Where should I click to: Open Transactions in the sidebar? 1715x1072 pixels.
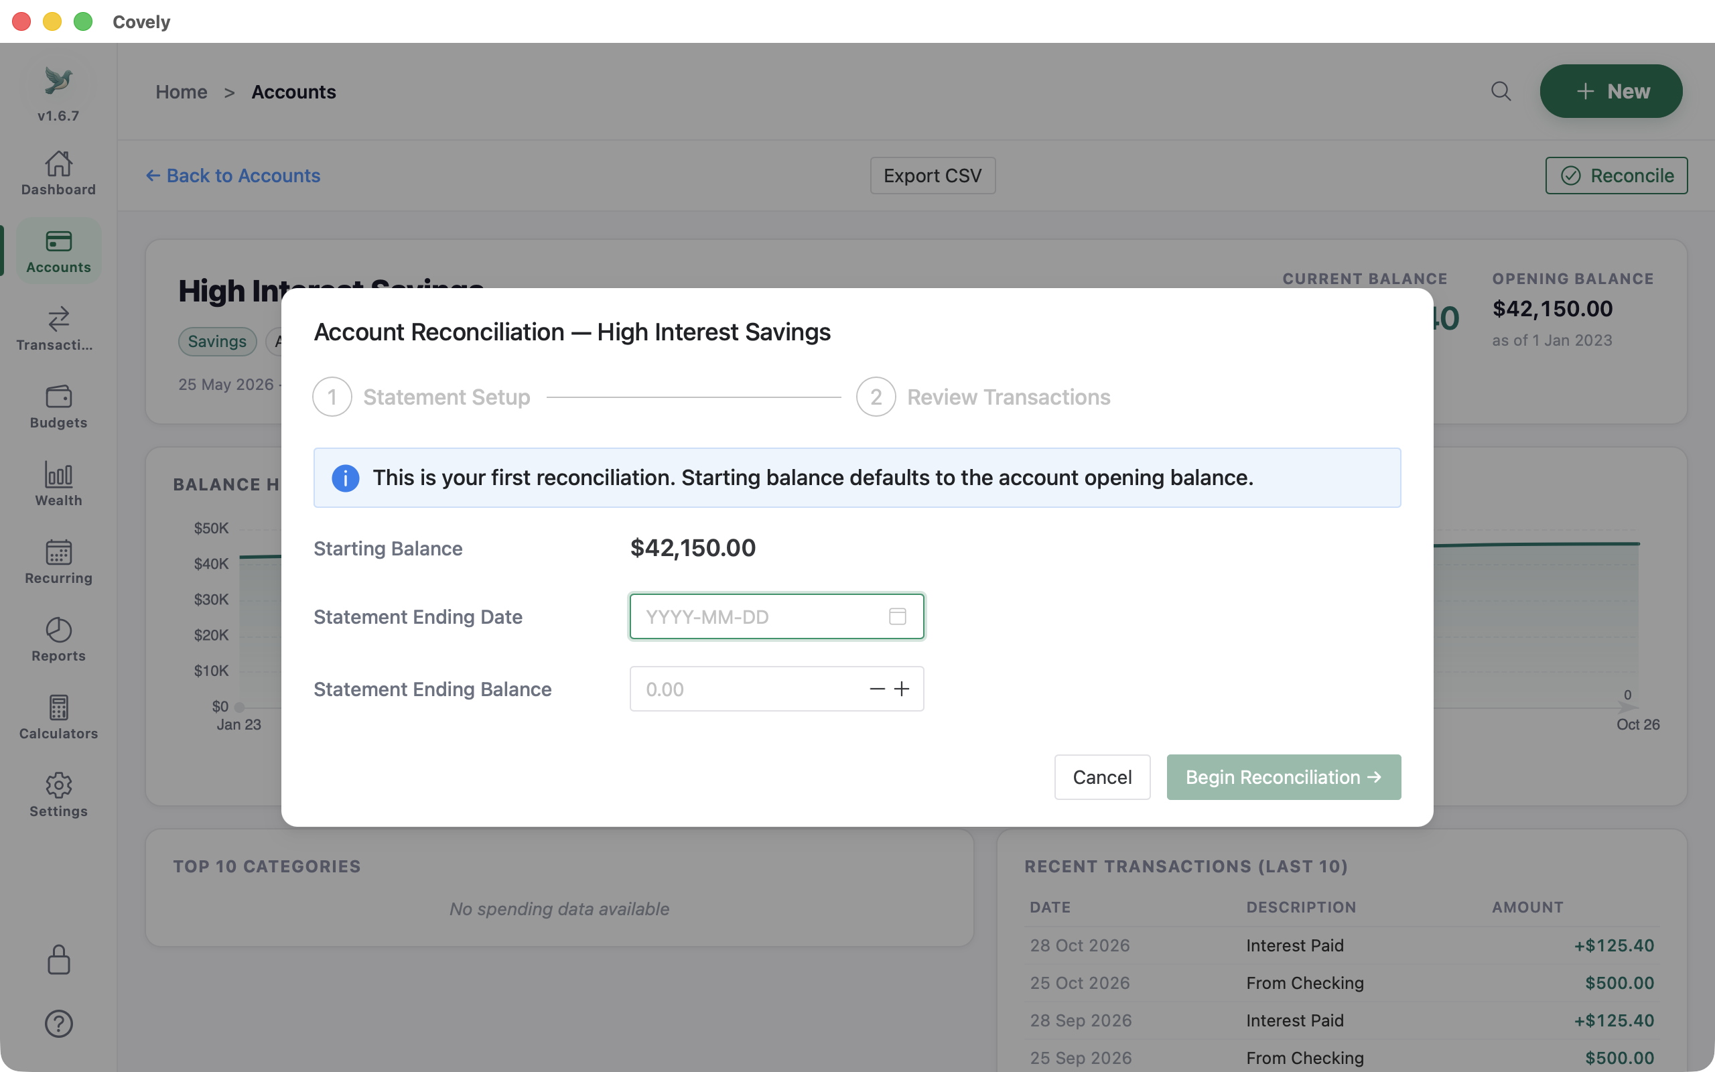(x=58, y=328)
